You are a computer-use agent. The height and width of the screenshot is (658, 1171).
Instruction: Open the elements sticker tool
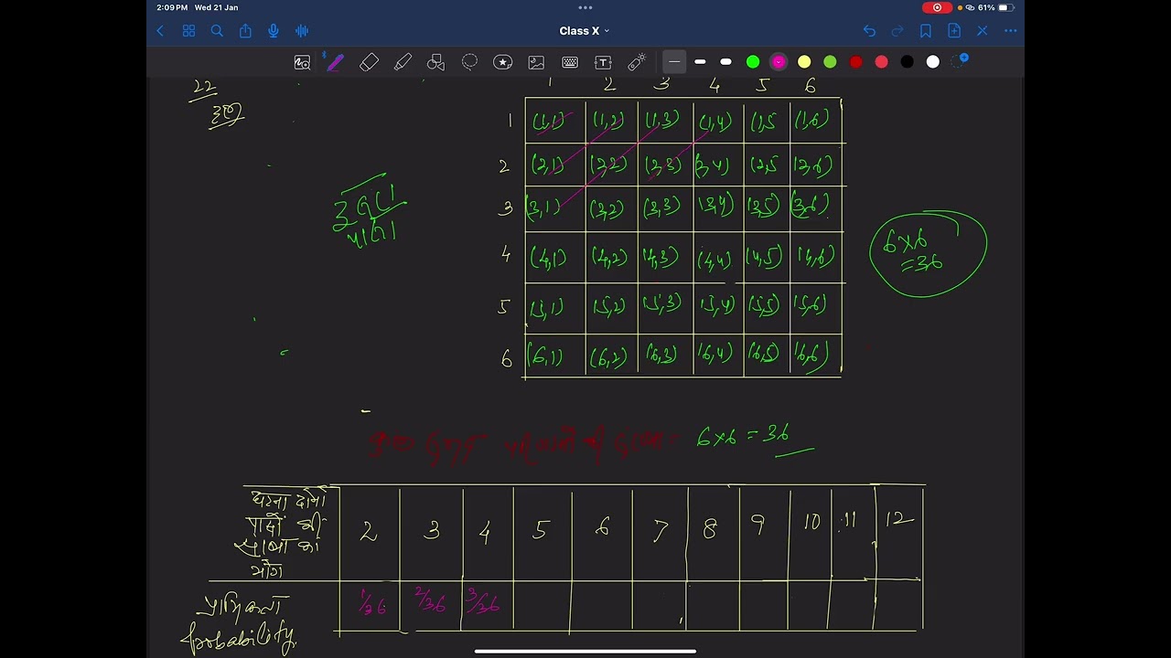pyautogui.click(x=503, y=62)
